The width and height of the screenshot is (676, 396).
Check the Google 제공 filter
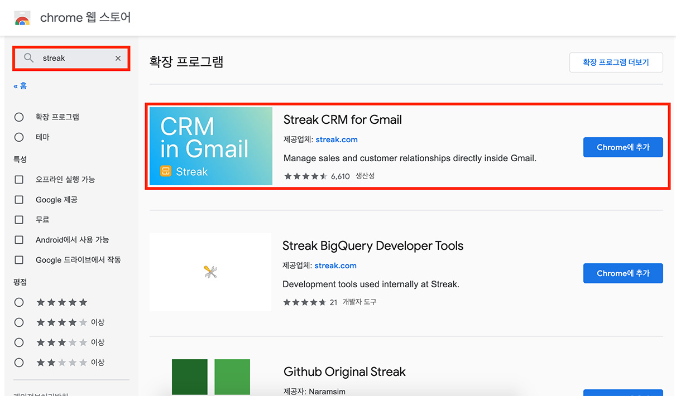click(19, 200)
